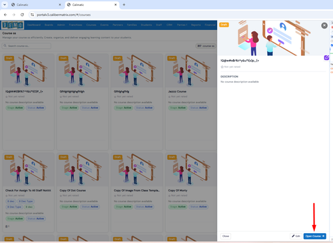This screenshot has height=243, width=333.
Task: Click the Stage Active badge on Copy Of Dot Course
Action: coord(69,206)
